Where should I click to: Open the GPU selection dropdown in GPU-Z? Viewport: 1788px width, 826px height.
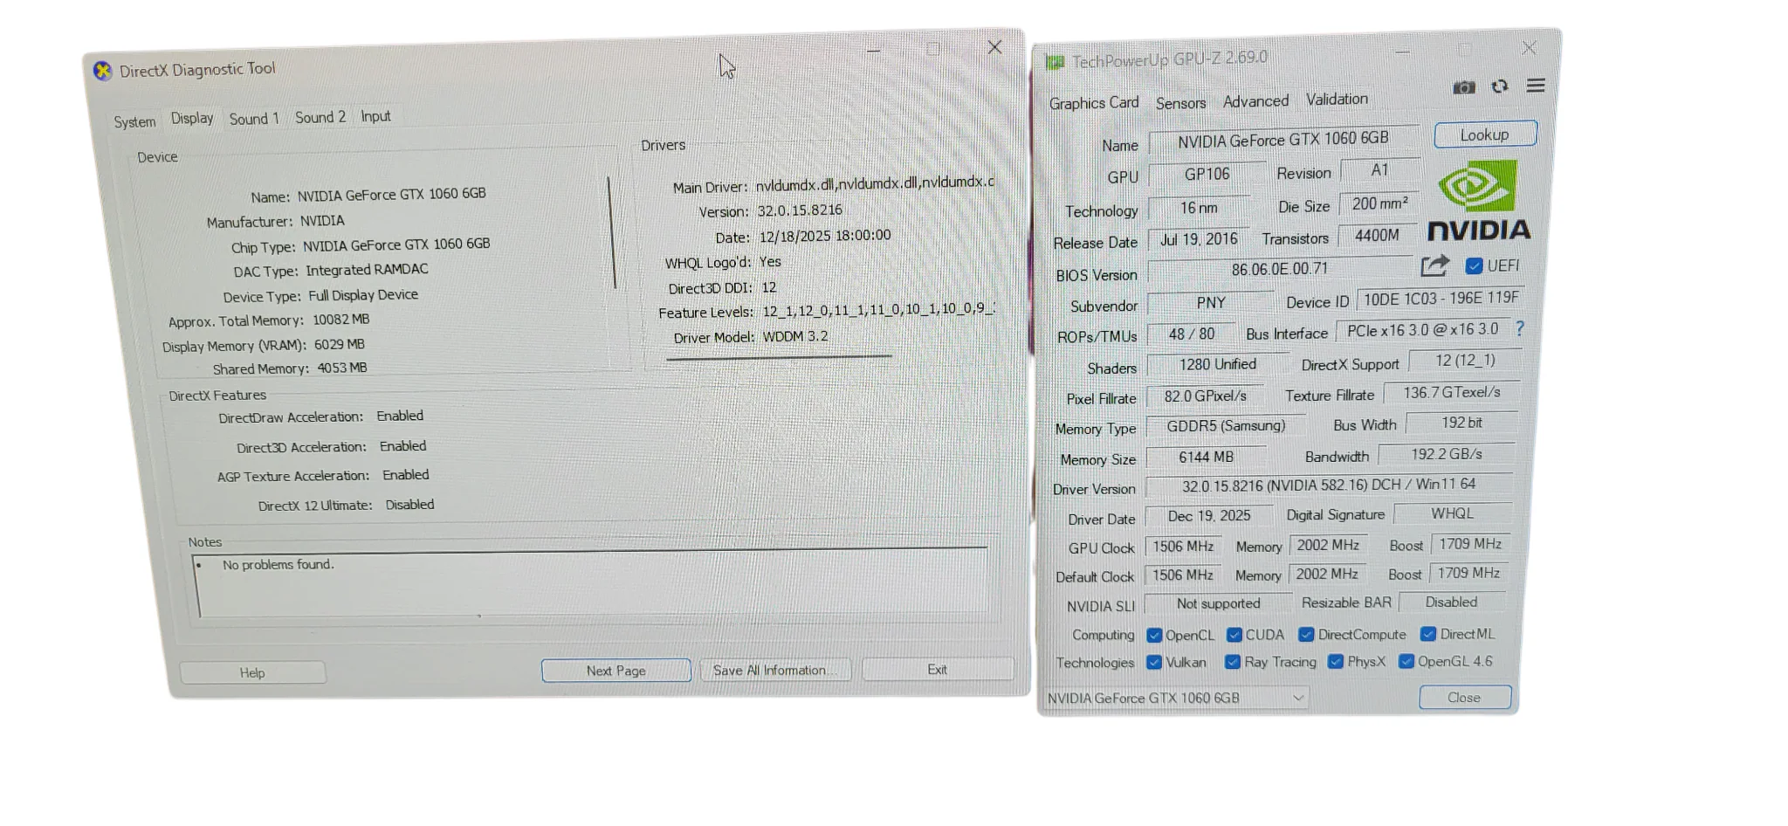(x=1176, y=698)
